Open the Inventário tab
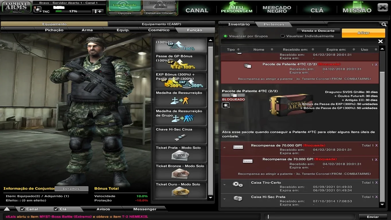The height and width of the screenshot is (220, 391). coord(239,24)
